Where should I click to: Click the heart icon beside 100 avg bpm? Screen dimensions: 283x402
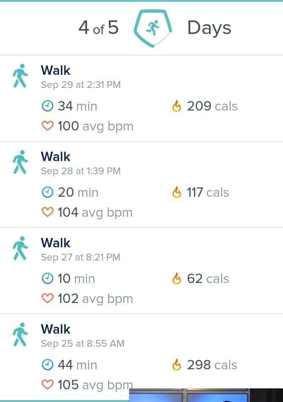[48, 126]
